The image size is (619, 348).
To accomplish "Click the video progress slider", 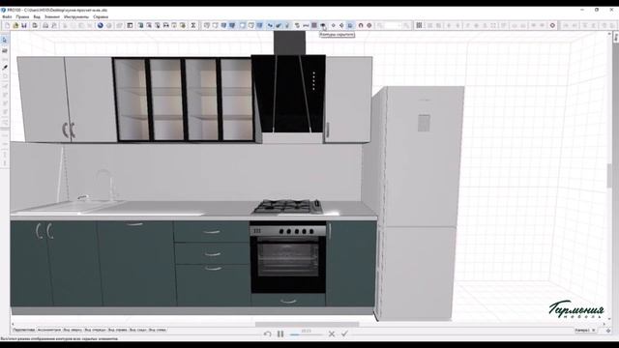I will click(307, 334).
